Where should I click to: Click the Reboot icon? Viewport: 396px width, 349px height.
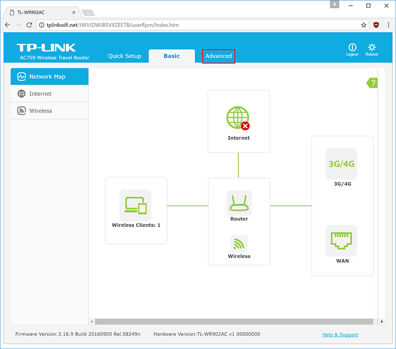[x=372, y=47]
